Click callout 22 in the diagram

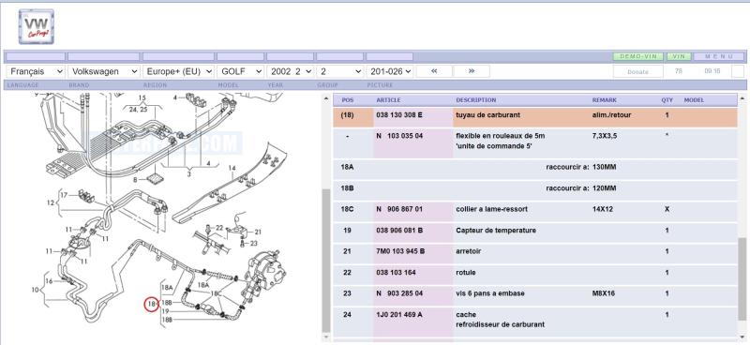point(219,227)
